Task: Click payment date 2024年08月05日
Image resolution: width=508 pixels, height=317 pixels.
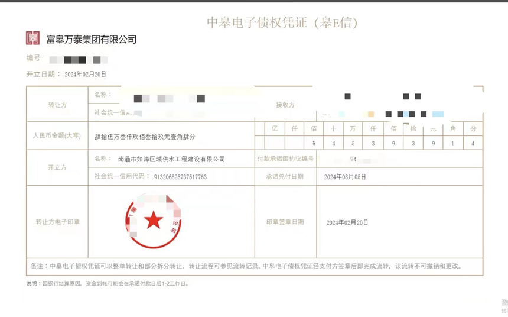Action: pyautogui.click(x=345, y=177)
